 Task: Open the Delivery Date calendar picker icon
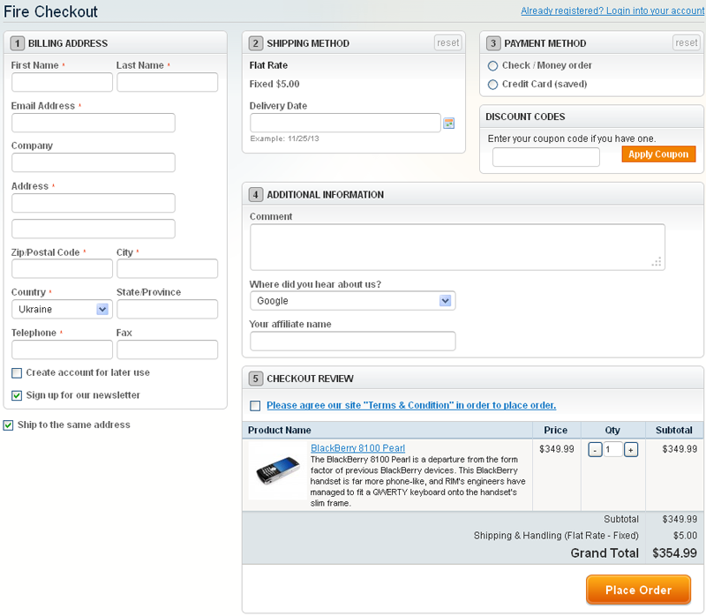[x=448, y=123]
